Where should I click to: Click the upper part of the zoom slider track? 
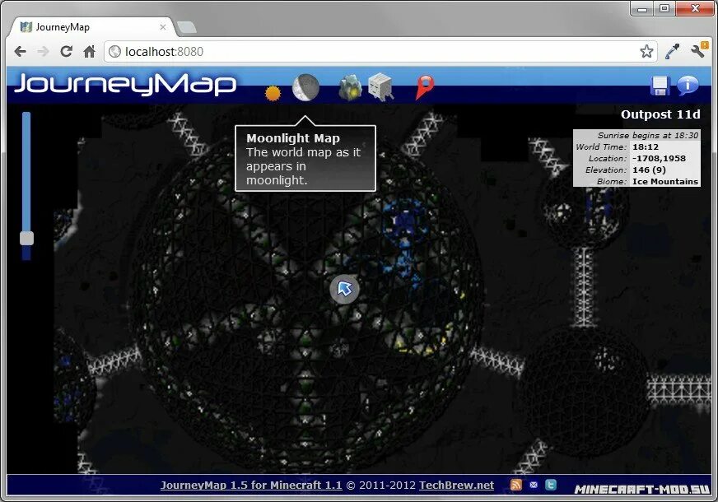click(26, 171)
